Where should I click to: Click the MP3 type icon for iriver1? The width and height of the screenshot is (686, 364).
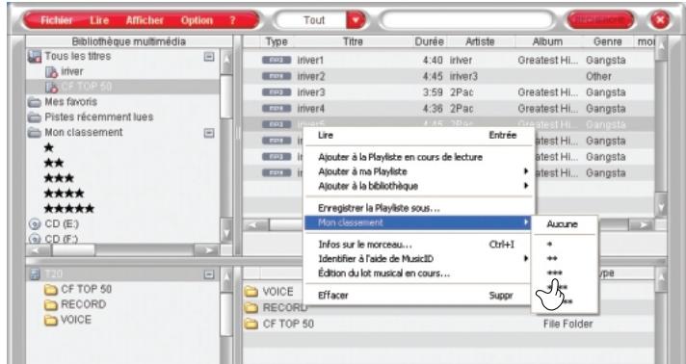[277, 61]
